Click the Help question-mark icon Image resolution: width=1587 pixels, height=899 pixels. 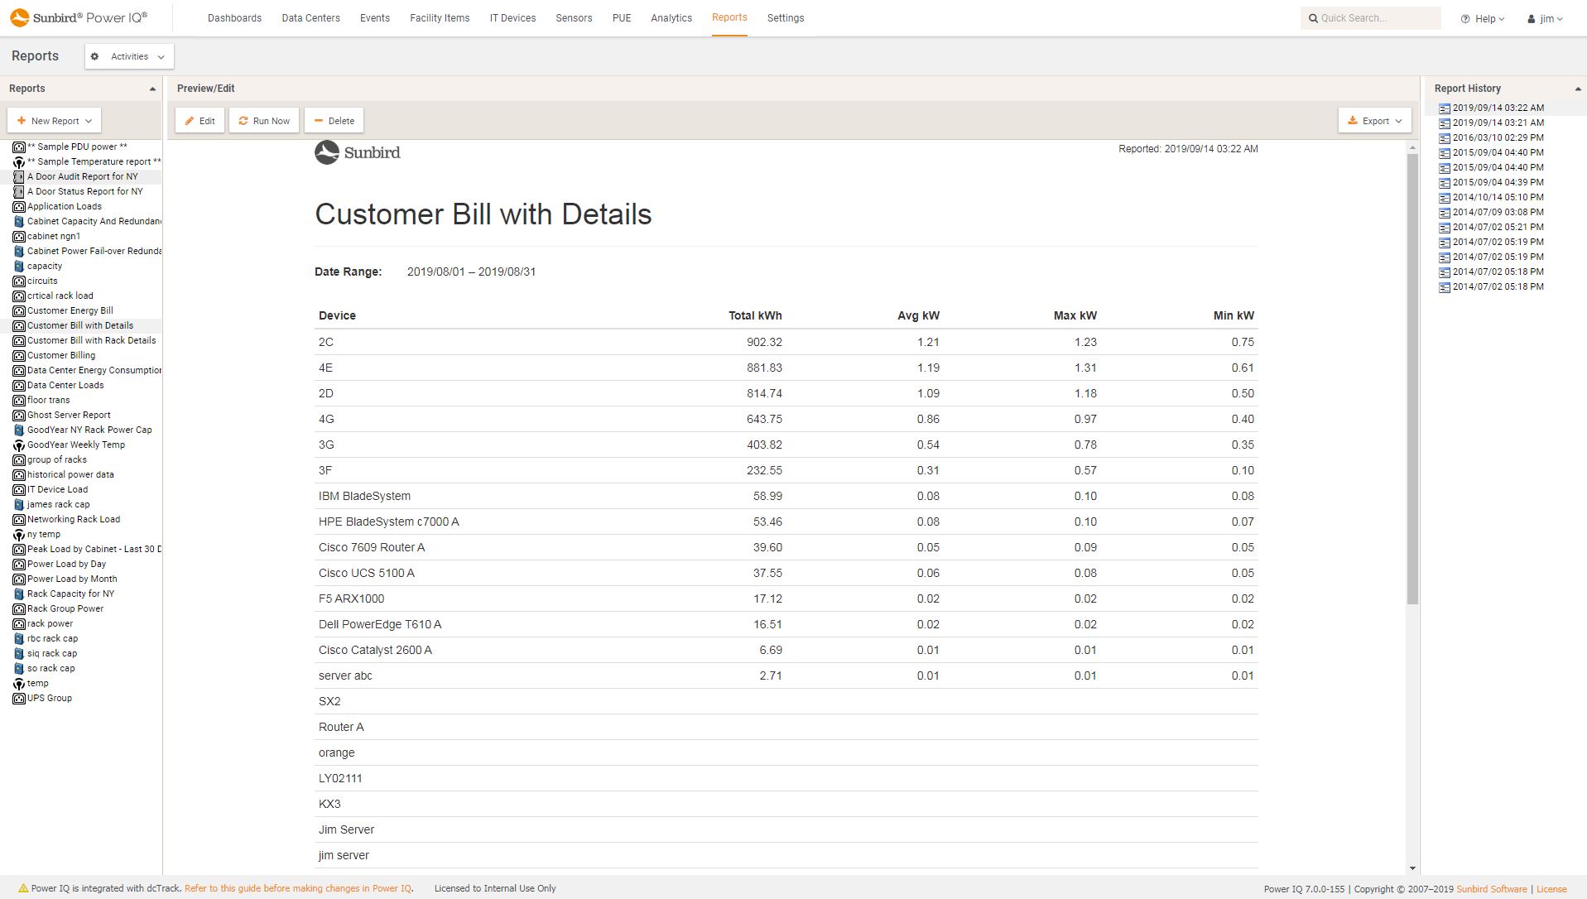click(x=1464, y=17)
